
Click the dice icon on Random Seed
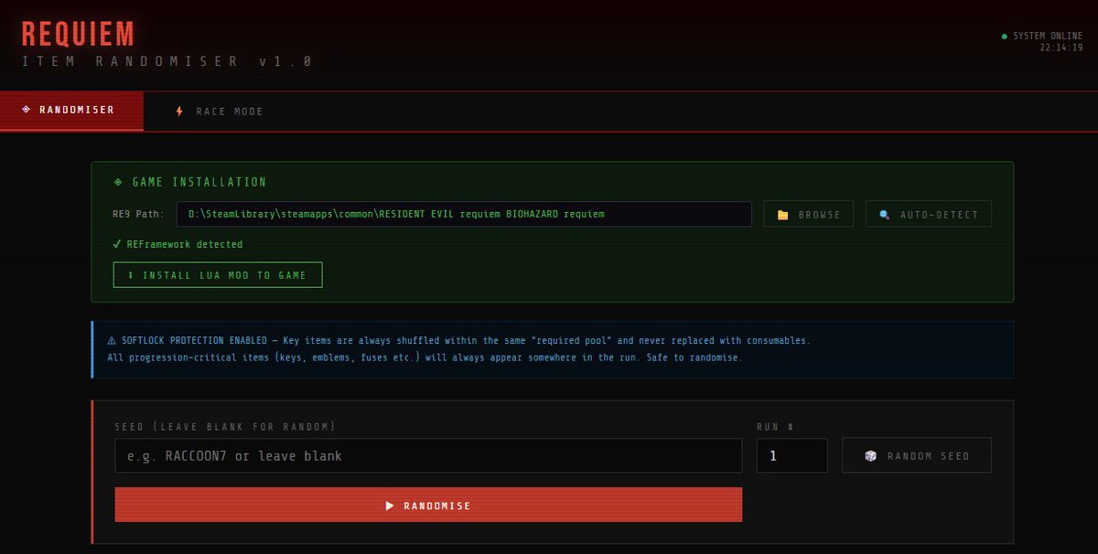click(x=871, y=455)
